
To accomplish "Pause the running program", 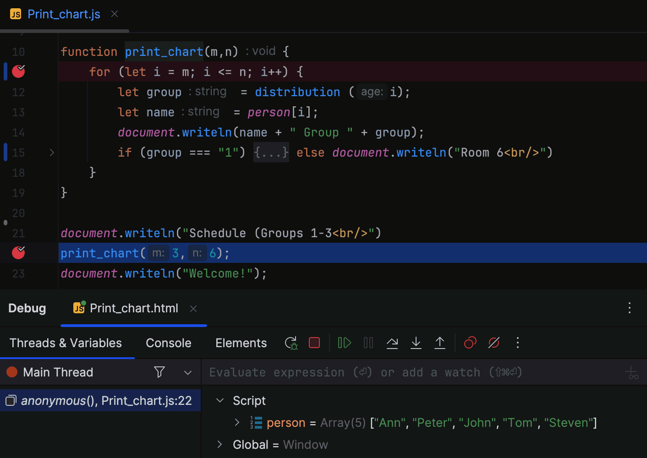I will point(368,343).
